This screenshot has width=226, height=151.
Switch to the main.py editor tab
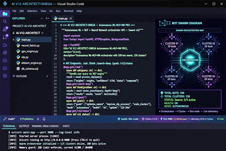pos(63,19)
